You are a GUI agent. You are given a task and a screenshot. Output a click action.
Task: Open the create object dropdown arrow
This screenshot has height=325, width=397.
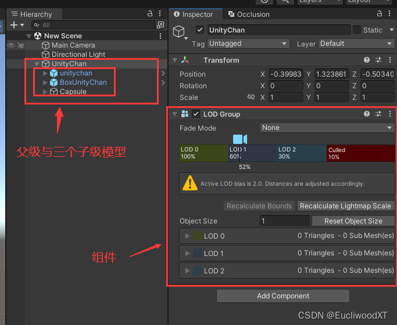click(22, 25)
